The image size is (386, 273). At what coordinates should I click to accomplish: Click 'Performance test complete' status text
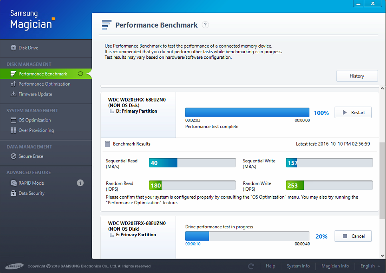point(212,127)
